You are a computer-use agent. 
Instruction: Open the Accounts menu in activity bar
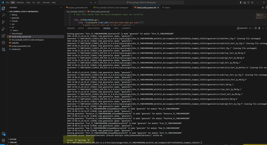click(x=3, y=134)
